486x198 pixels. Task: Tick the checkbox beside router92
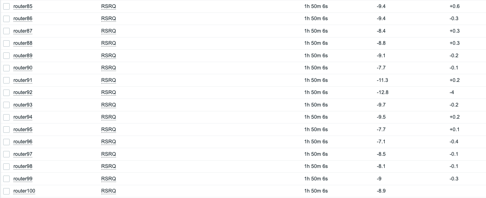(6, 92)
